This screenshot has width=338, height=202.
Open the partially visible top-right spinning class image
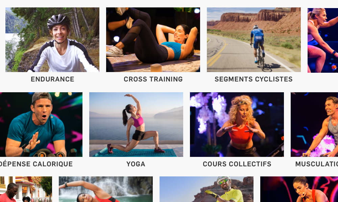[x=323, y=40]
